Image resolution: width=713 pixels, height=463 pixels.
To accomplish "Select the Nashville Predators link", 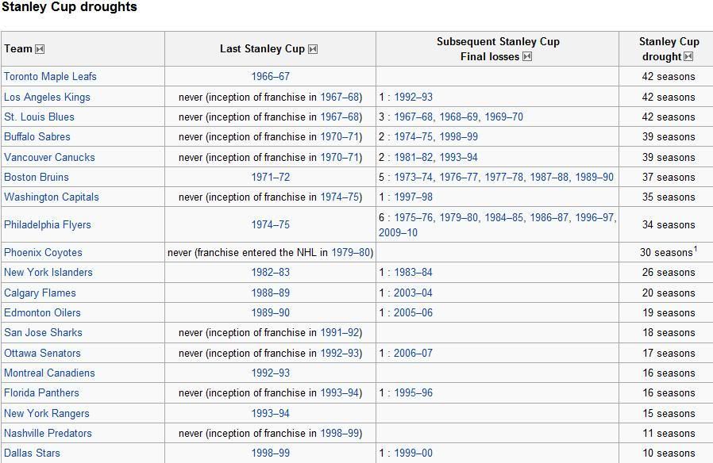I will [x=48, y=433].
